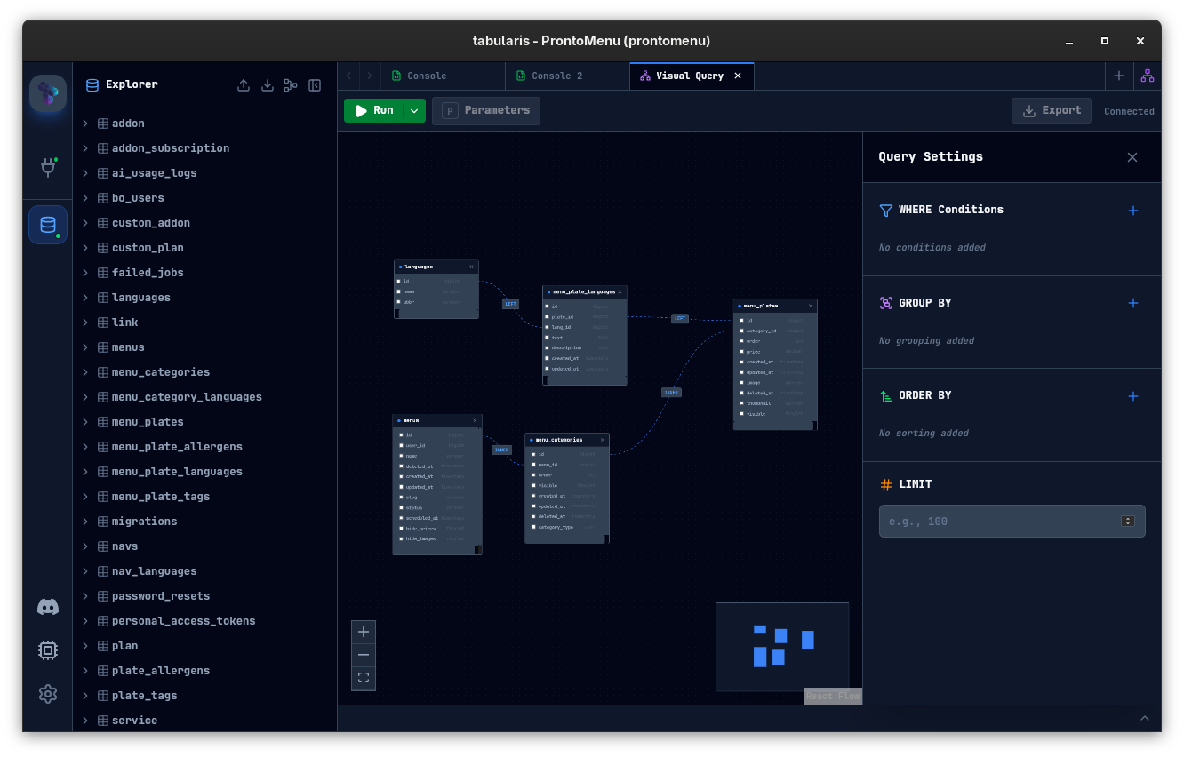Image resolution: width=1184 pixels, height=757 pixels.
Task: Import data with the Explorer upload icon
Action: coord(244,85)
